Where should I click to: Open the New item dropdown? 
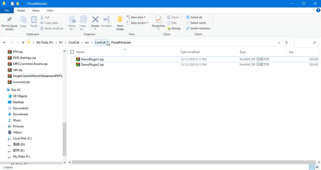point(136,17)
